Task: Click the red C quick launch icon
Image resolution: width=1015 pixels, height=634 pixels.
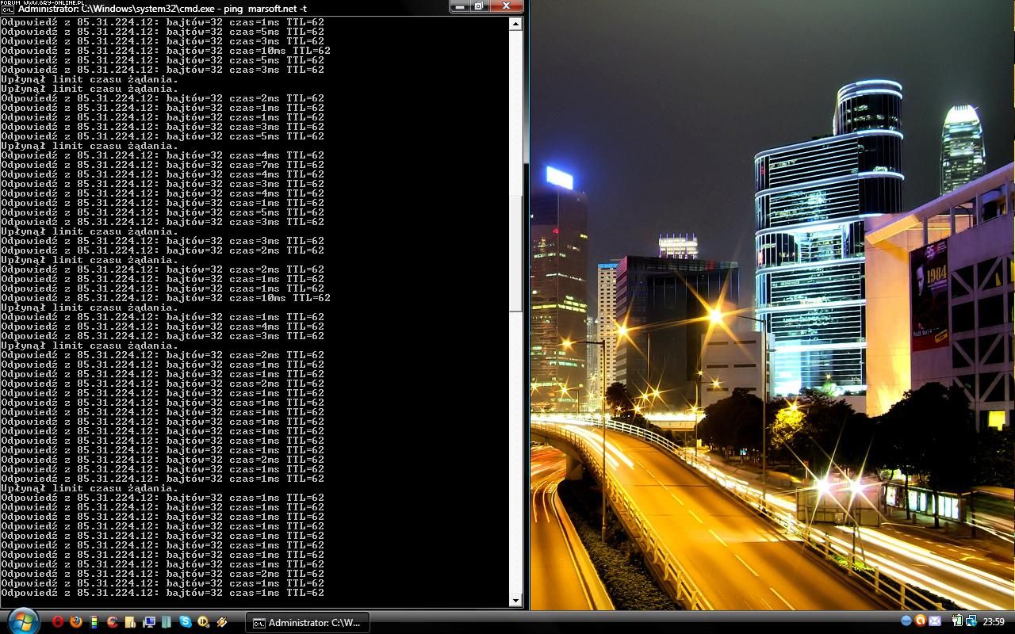Action: (113, 622)
